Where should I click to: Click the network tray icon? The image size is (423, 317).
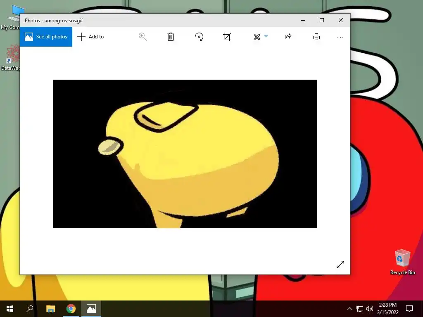360,309
